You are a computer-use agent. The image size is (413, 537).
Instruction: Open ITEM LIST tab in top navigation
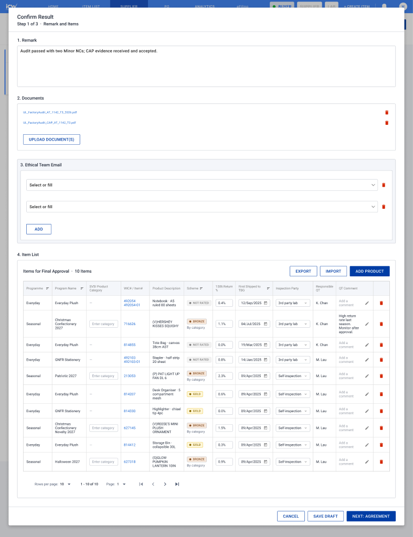tap(91, 6)
